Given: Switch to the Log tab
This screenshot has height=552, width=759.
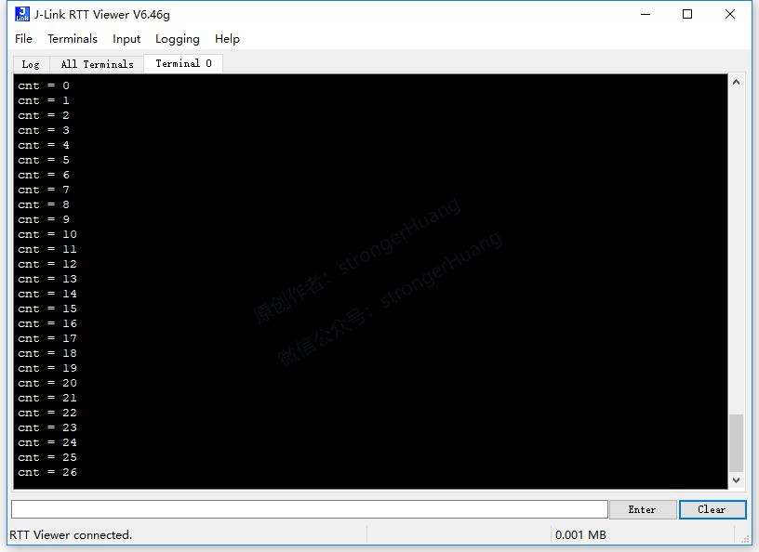Looking at the screenshot, I should [x=31, y=64].
